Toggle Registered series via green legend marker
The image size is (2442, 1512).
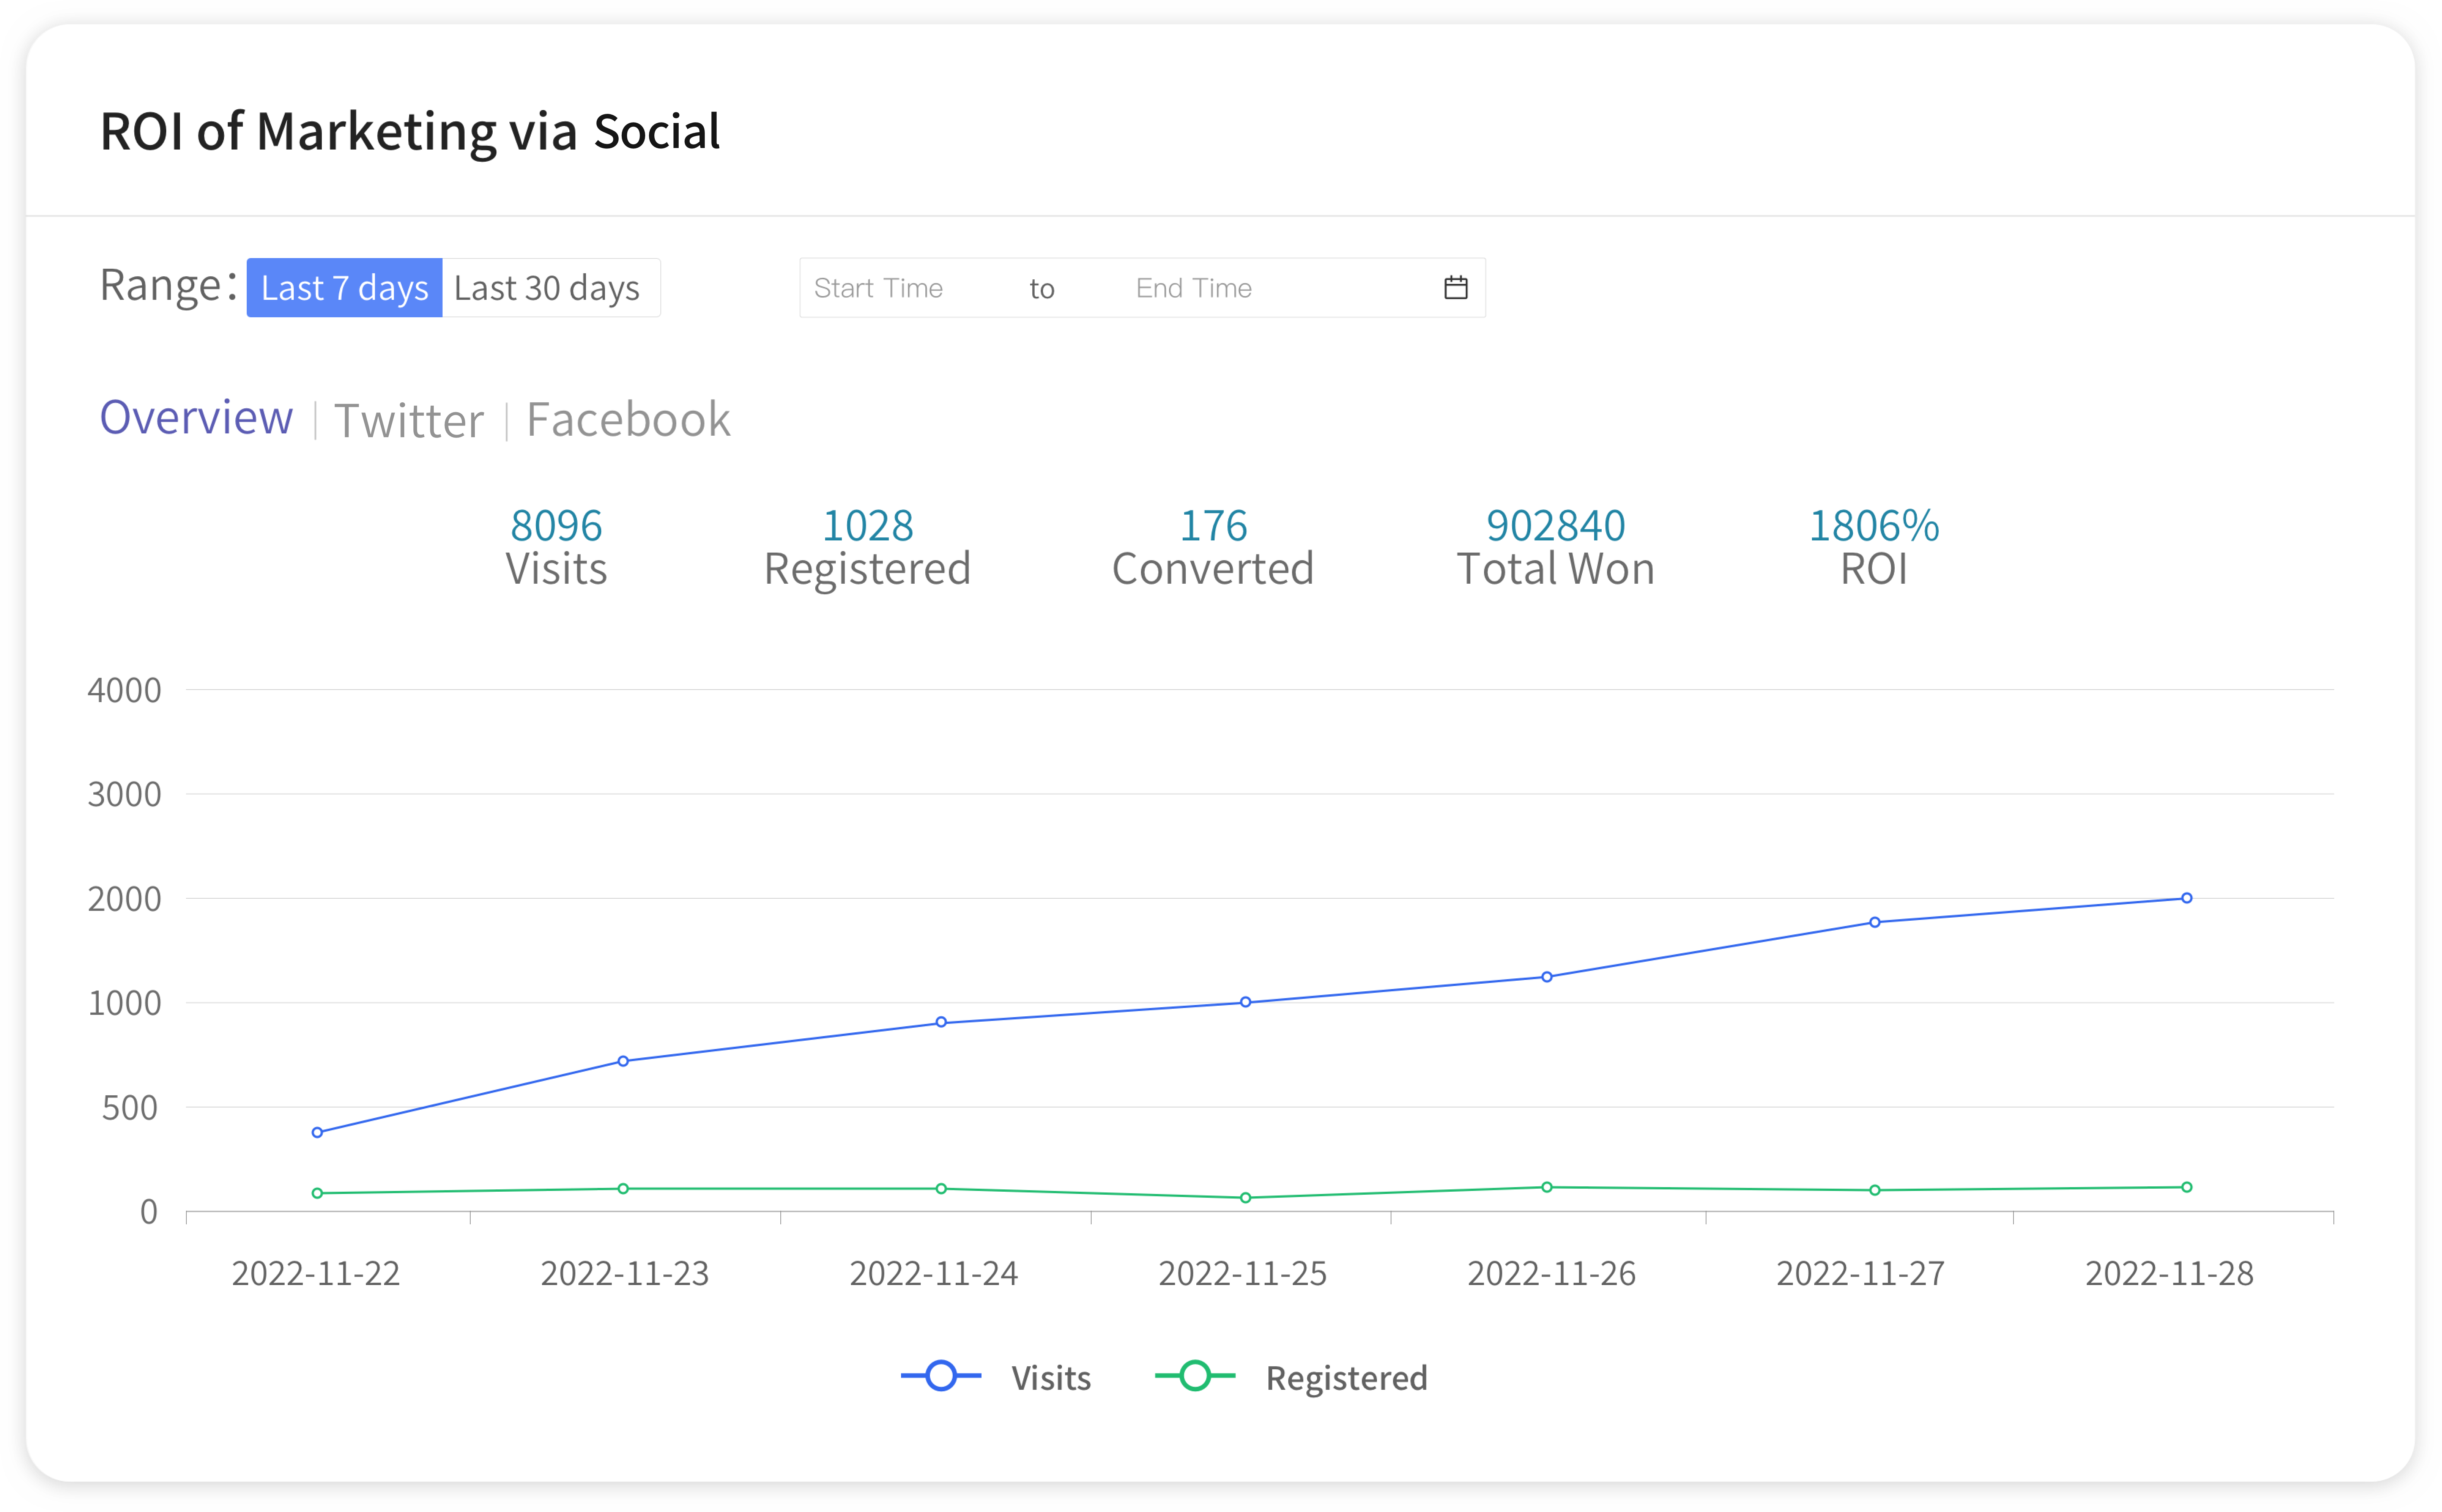coord(1195,1377)
